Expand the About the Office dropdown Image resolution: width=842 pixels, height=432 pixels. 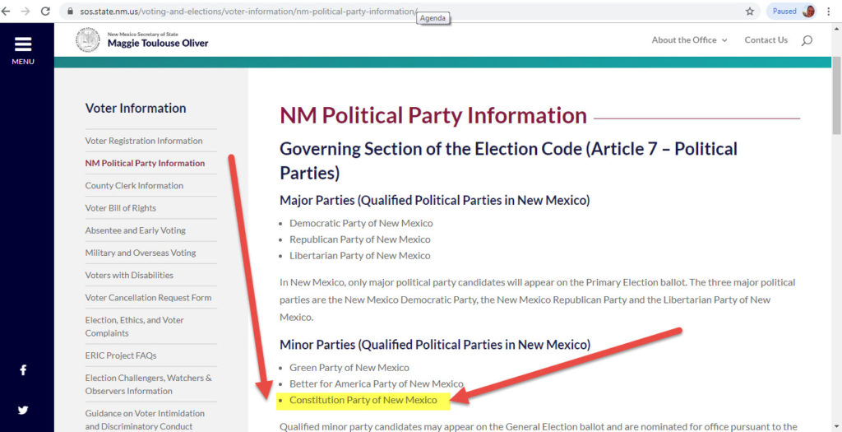[690, 40]
